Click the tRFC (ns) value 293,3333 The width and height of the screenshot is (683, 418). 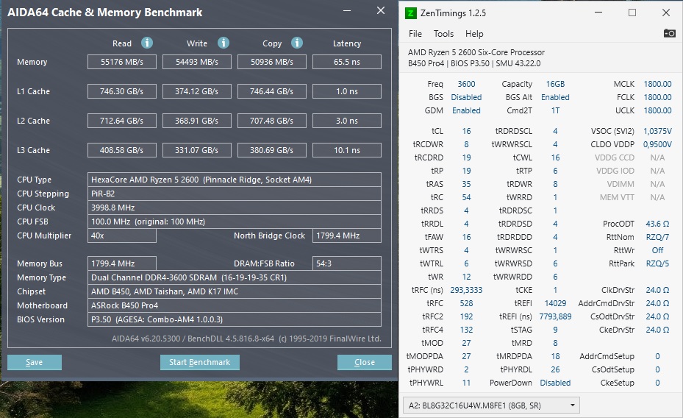[x=466, y=290]
